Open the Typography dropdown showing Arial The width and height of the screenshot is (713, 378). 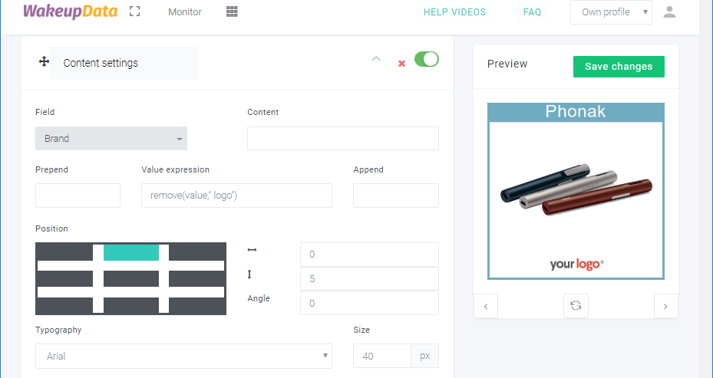click(x=183, y=357)
